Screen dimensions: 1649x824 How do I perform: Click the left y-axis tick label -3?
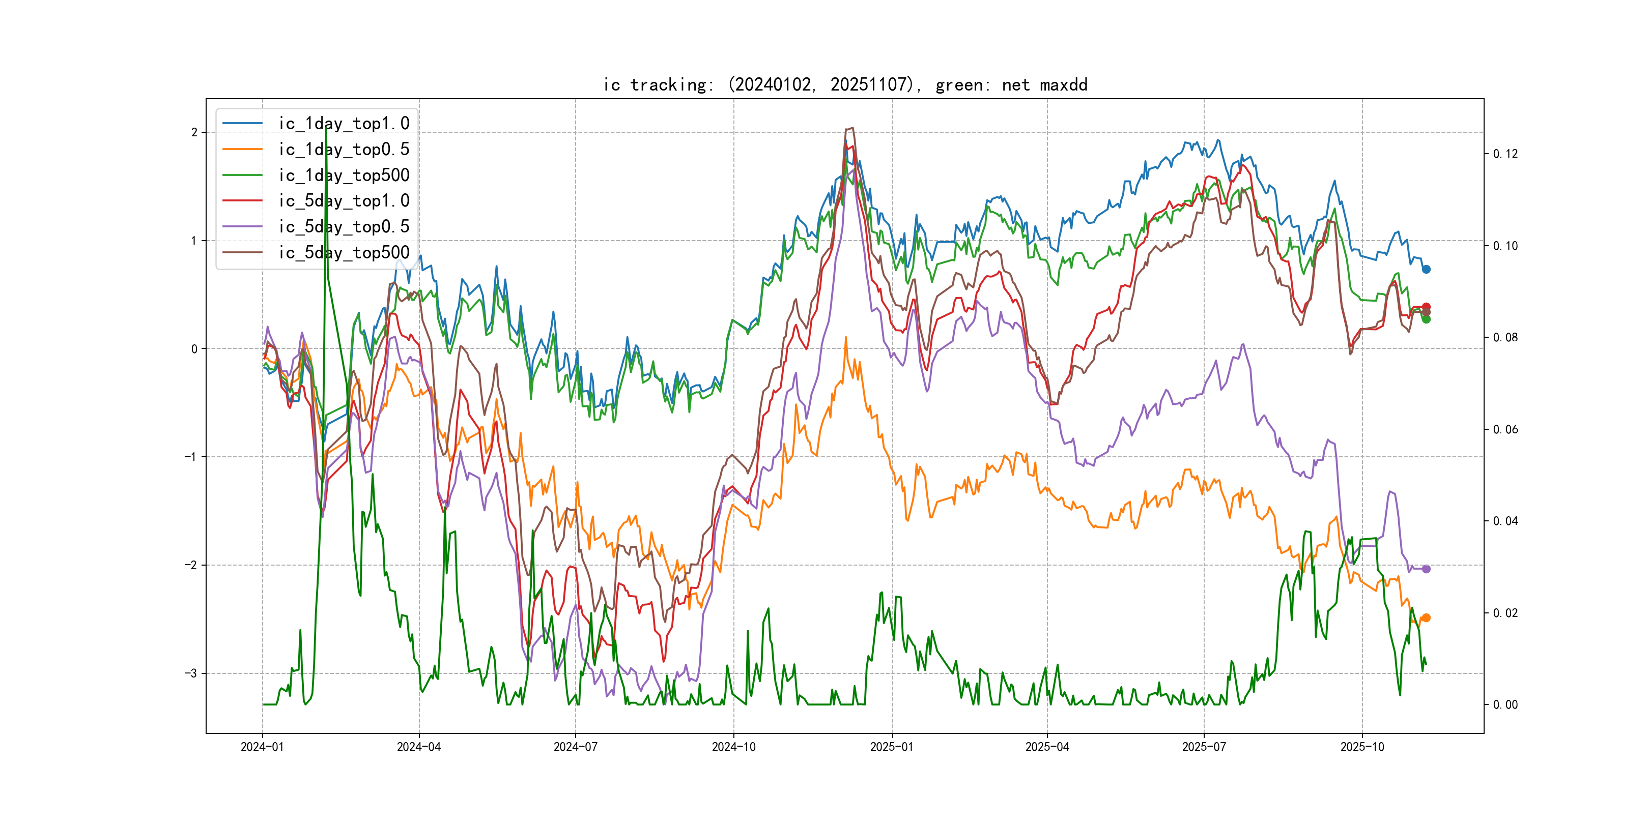191,673
